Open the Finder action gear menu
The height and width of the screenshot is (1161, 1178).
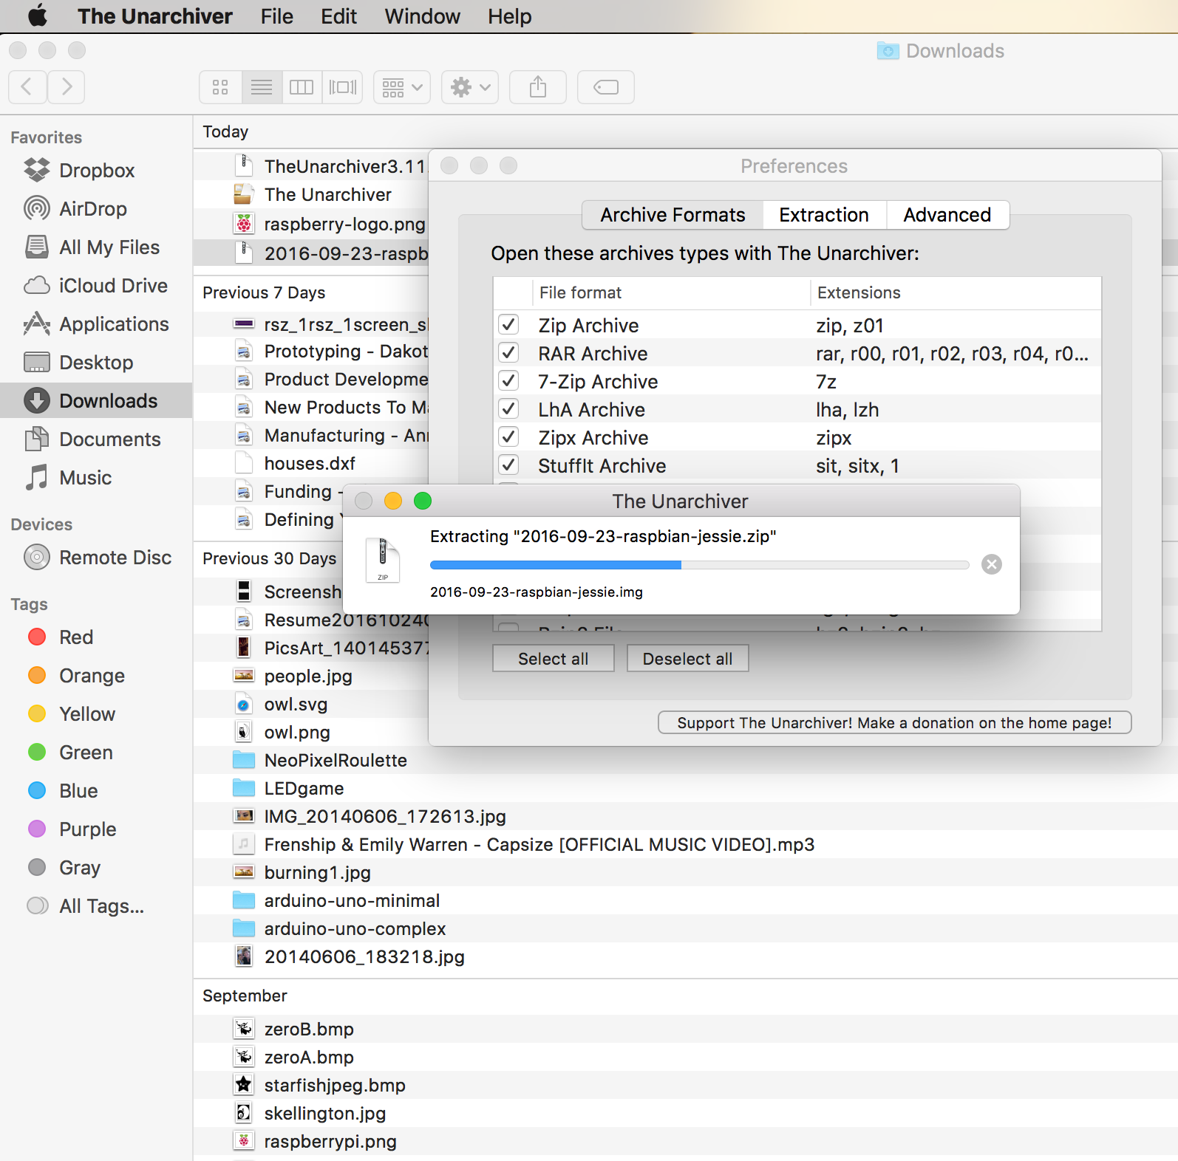tap(470, 87)
